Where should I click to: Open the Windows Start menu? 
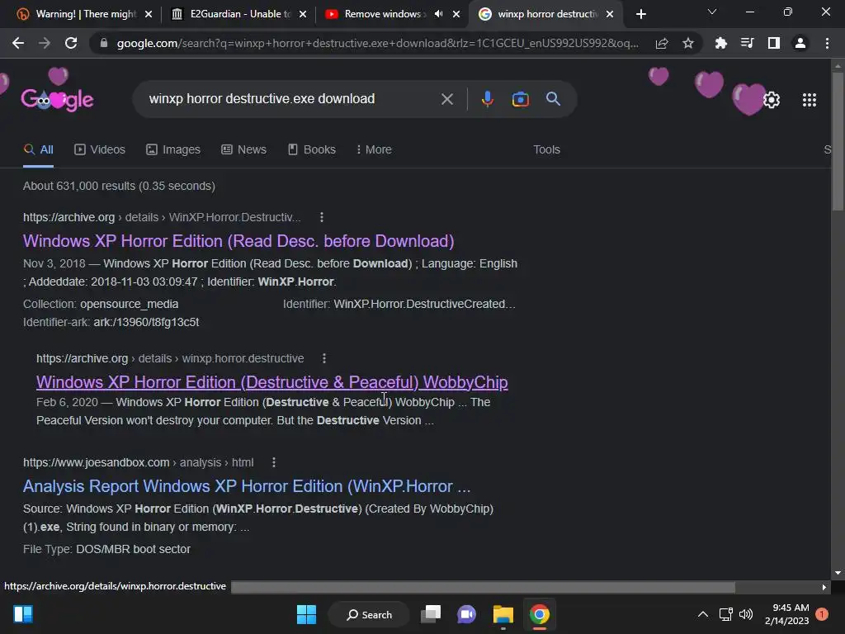click(306, 614)
